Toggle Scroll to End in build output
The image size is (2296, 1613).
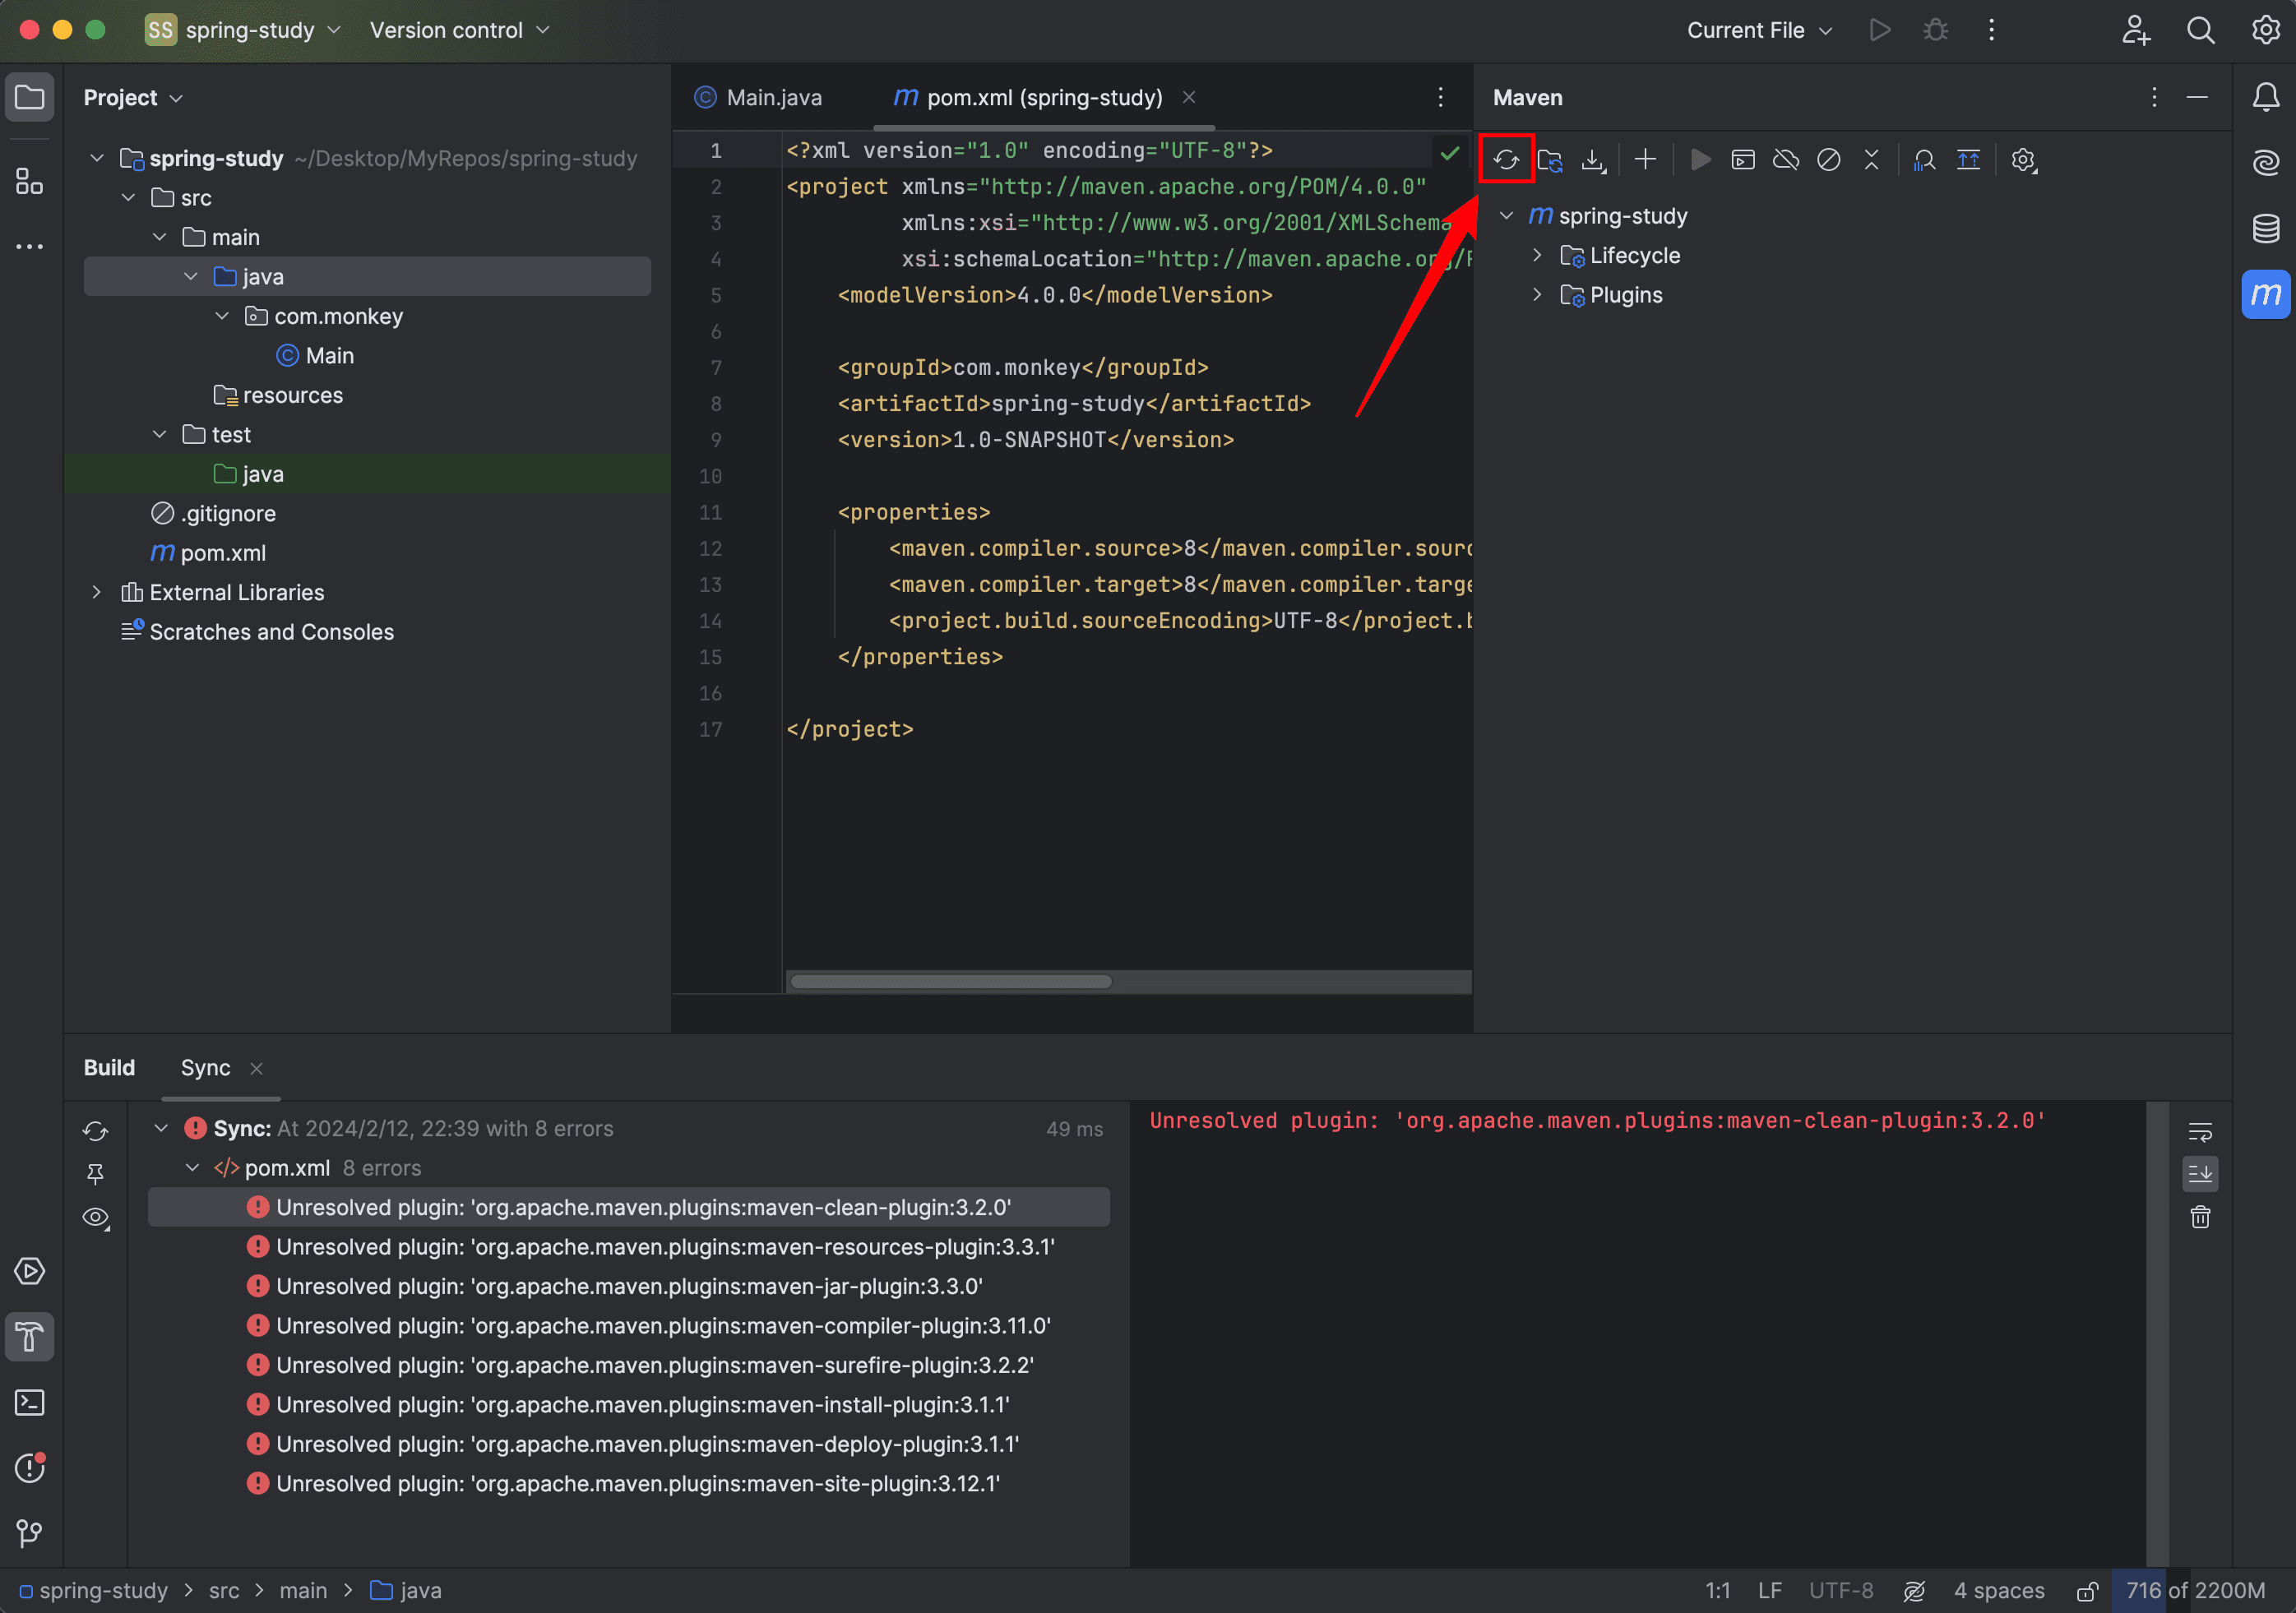[2200, 1174]
